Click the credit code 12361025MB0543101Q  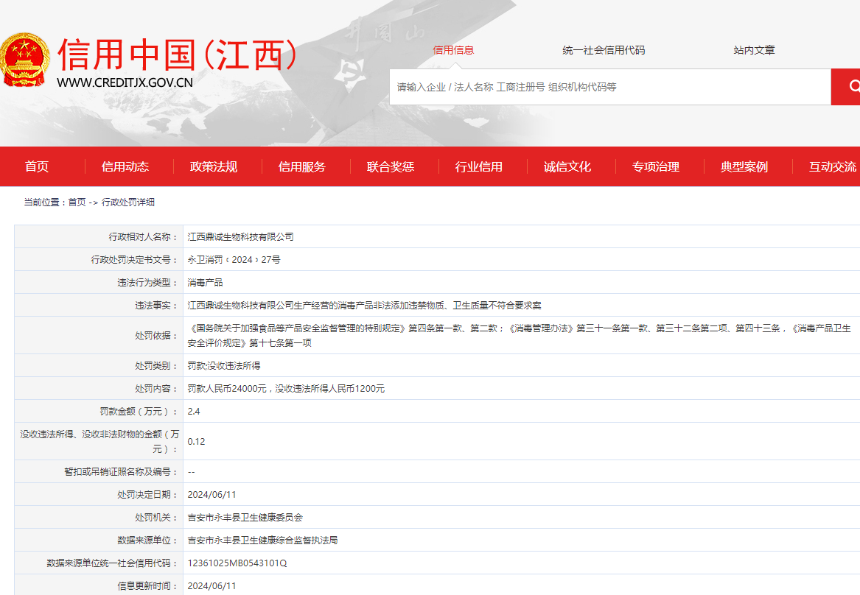(x=237, y=563)
